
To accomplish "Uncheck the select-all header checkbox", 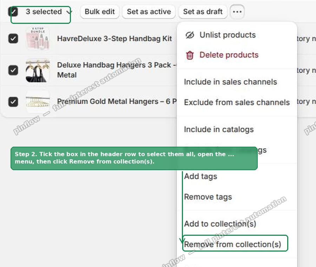I will coord(13,12).
